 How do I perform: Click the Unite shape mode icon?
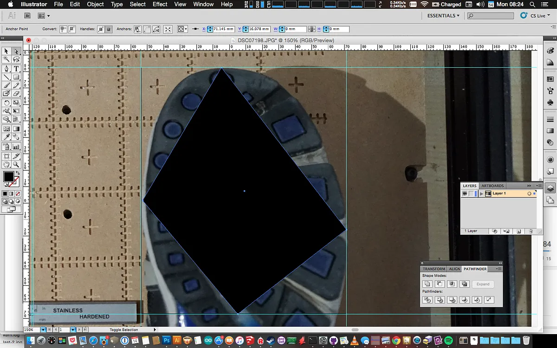click(427, 284)
